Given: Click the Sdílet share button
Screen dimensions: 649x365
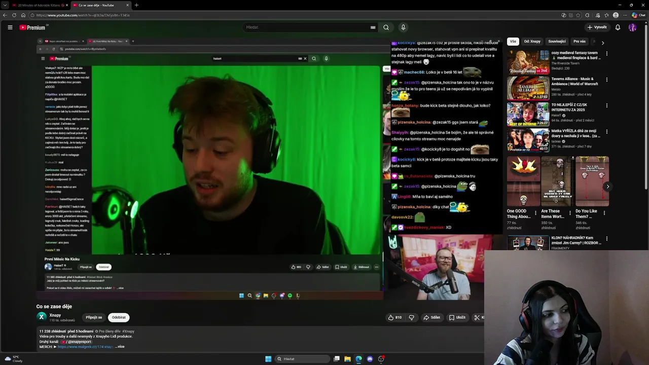Looking at the screenshot, I should pyautogui.click(x=432, y=317).
